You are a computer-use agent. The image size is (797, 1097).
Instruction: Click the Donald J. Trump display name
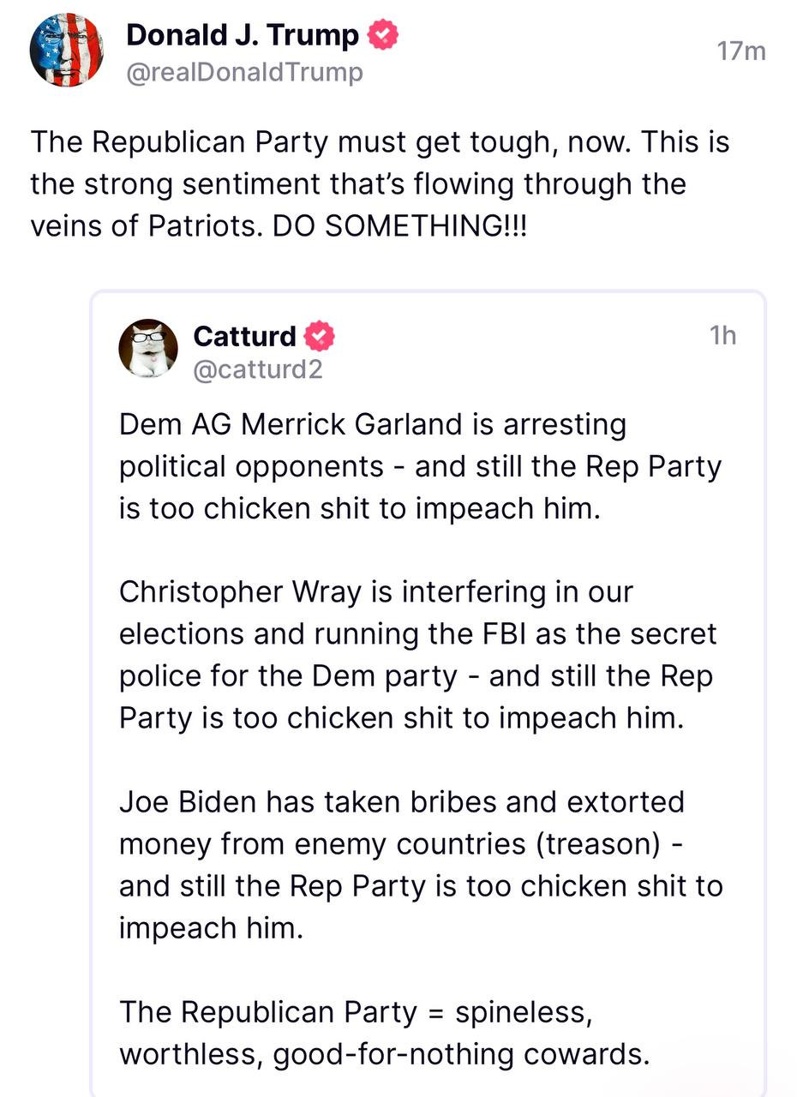click(x=243, y=35)
